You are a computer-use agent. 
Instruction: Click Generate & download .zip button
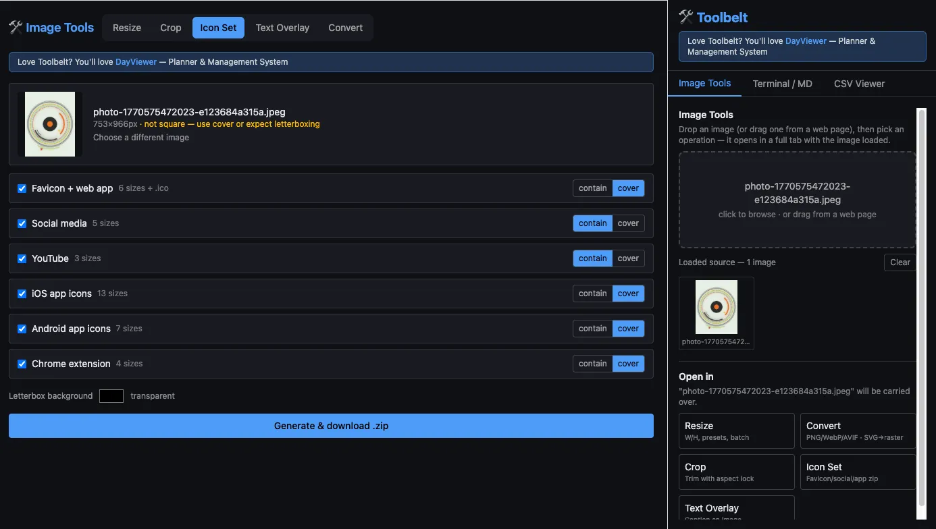coord(331,426)
